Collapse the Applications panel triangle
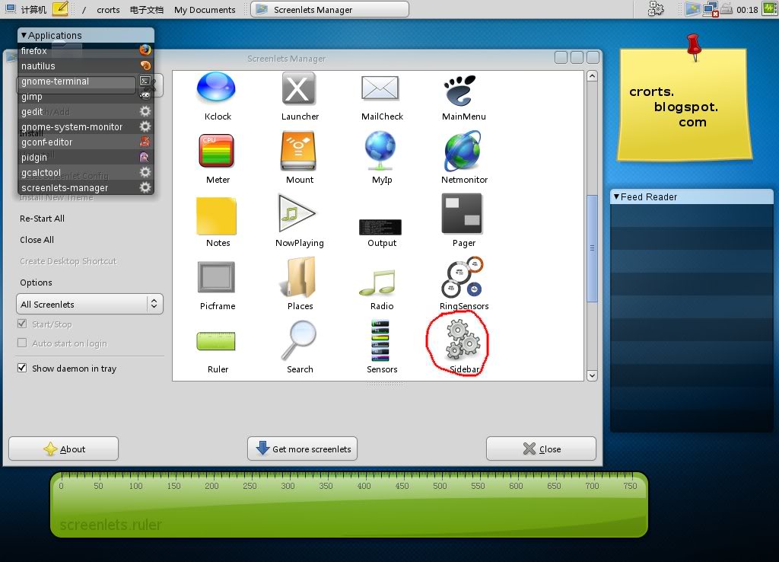This screenshot has height=562, width=779. click(x=24, y=35)
